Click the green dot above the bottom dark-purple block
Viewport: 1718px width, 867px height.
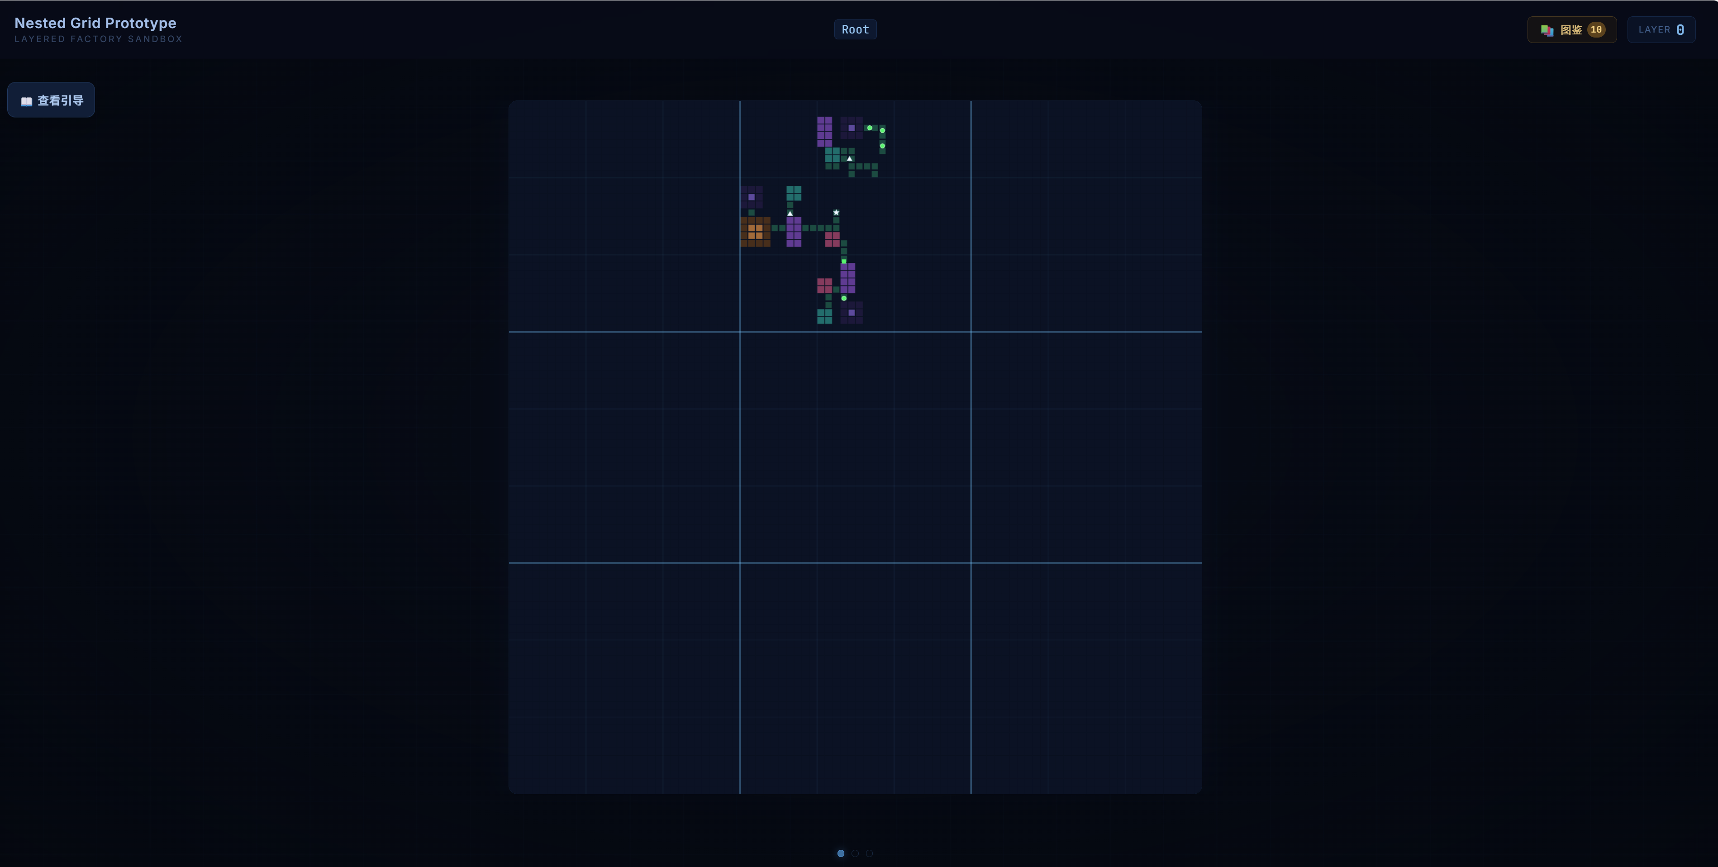click(x=844, y=298)
